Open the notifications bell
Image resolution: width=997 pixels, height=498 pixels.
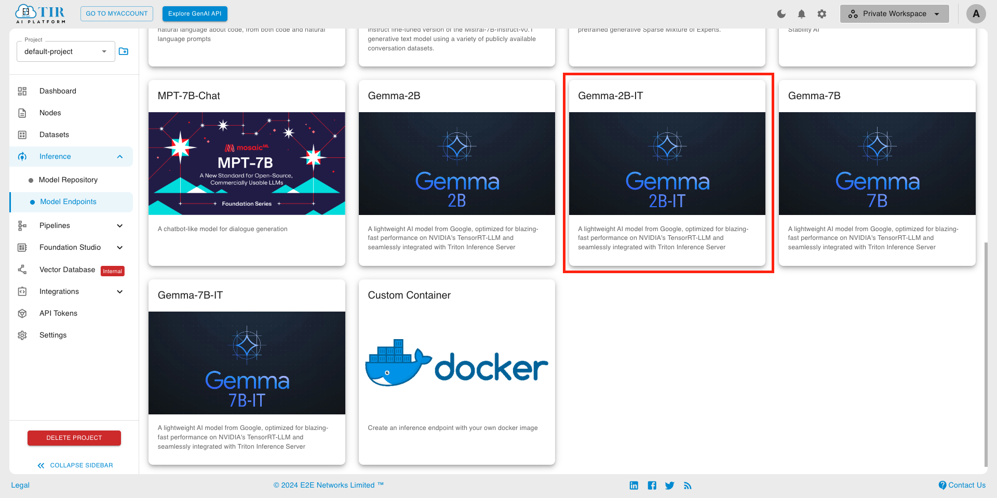tap(802, 14)
